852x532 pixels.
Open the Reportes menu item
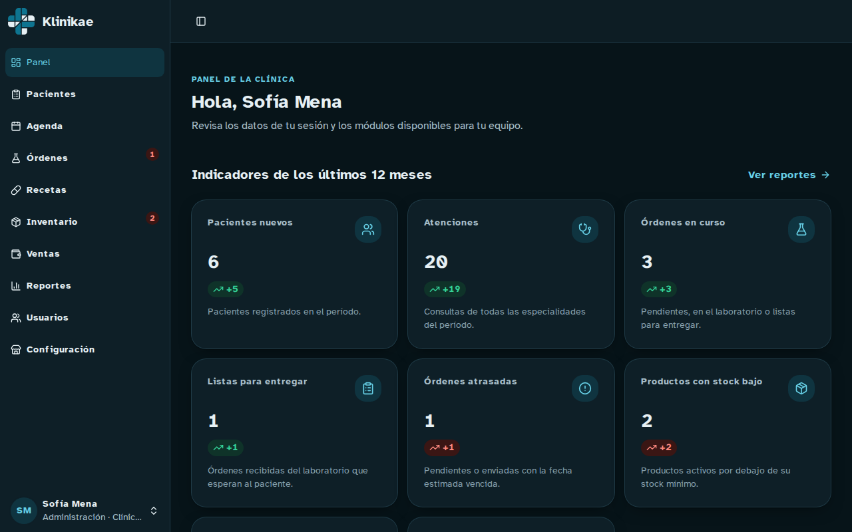pyautogui.click(x=85, y=286)
